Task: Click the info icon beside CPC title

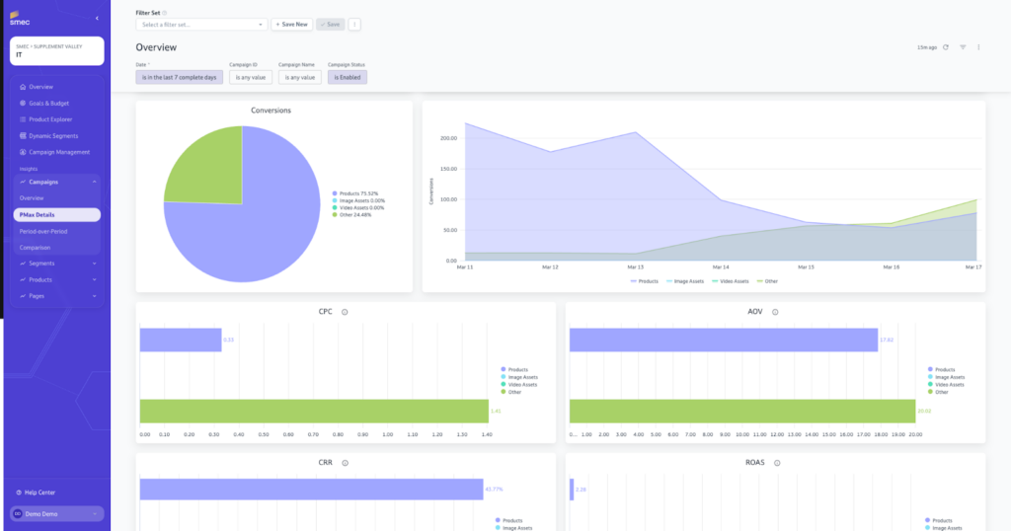Action: (345, 312)
